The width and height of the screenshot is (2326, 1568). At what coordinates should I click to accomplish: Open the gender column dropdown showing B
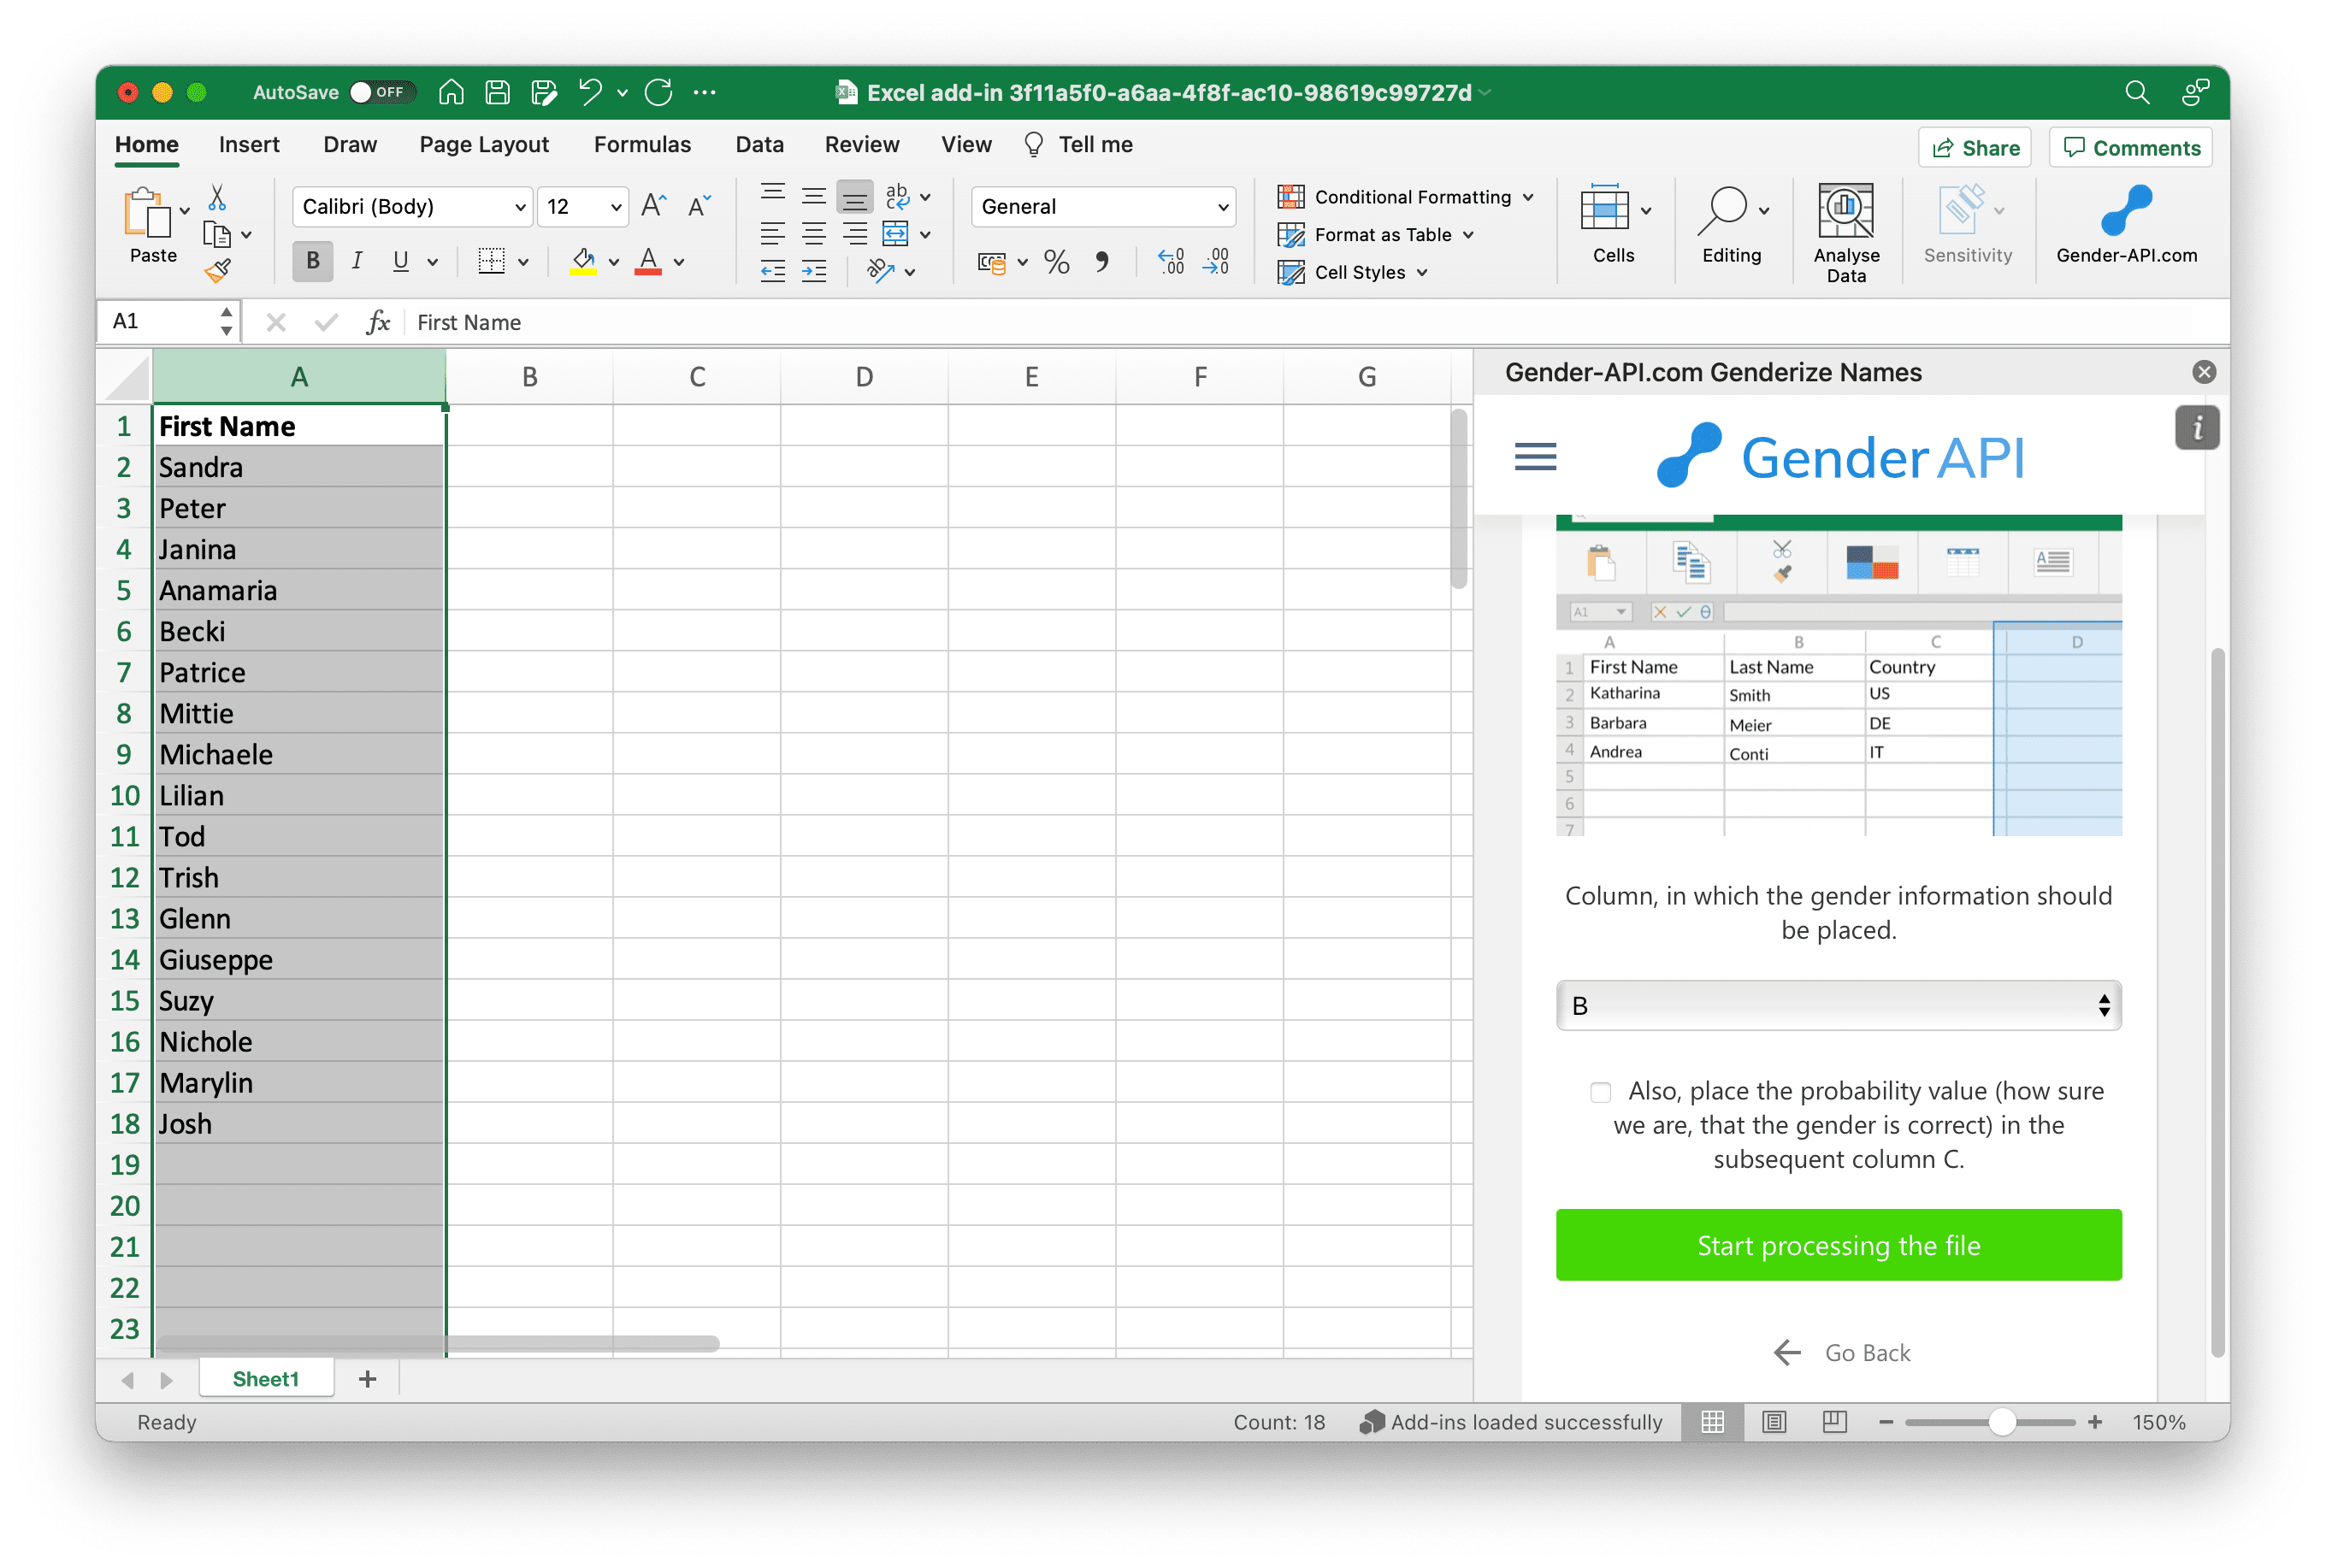(x=1838, y=1005)
